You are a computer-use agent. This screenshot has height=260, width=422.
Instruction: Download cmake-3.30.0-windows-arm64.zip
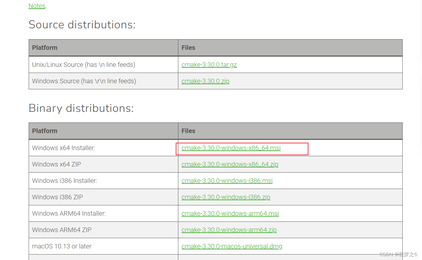click(229, 230)
